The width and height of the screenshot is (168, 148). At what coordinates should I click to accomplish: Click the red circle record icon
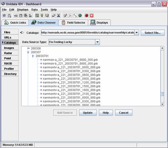86,16
